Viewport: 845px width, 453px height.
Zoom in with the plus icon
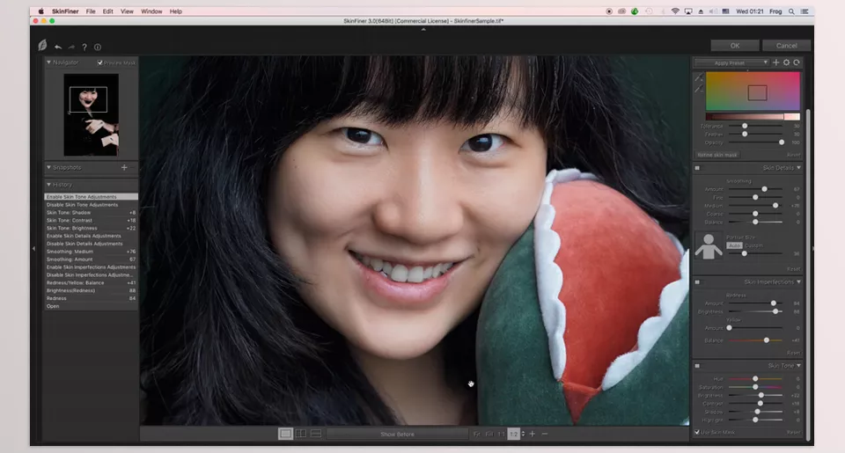coord(533,434)
